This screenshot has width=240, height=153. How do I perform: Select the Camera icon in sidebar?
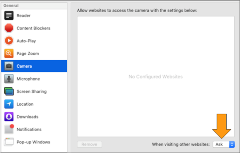[x=9, y=66]
